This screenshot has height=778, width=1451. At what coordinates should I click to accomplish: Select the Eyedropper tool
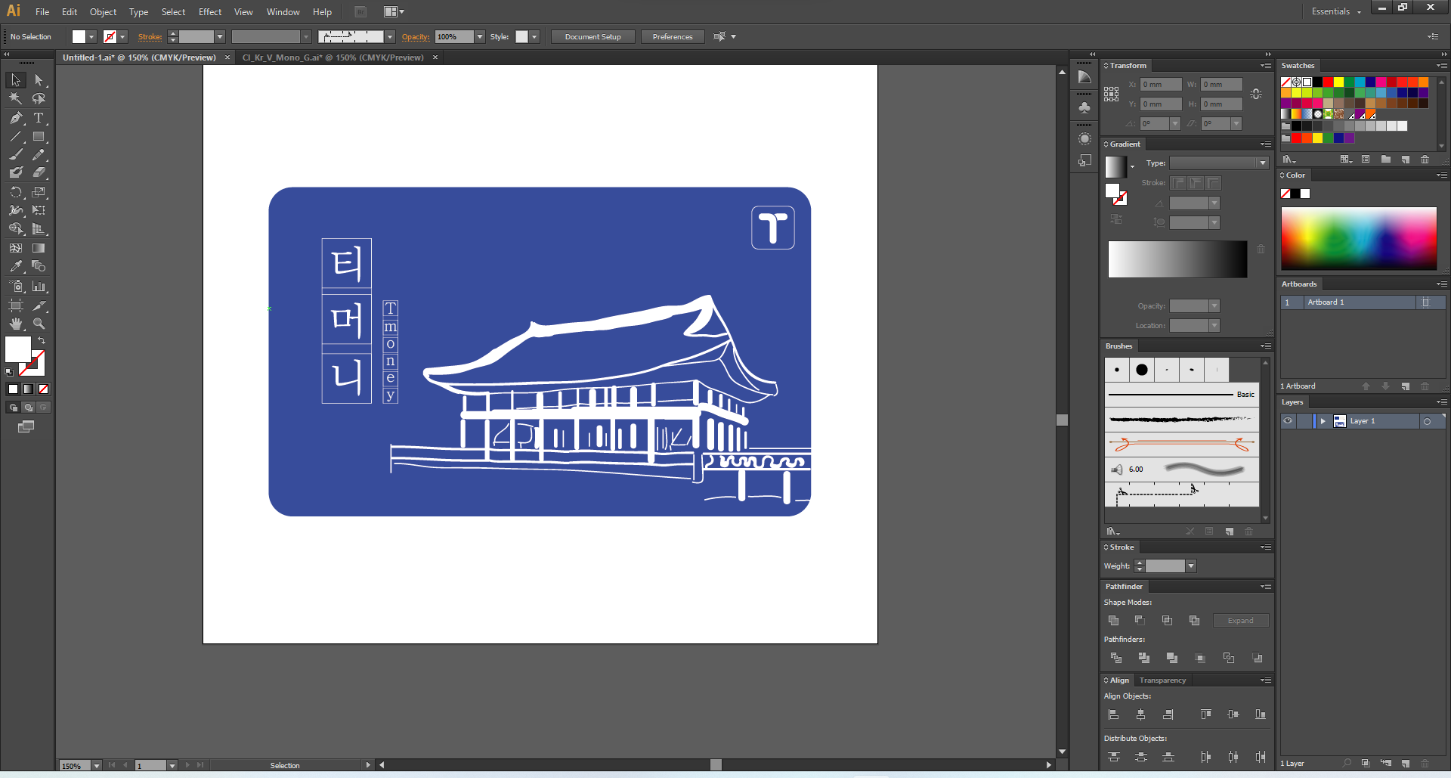point(16,266)
